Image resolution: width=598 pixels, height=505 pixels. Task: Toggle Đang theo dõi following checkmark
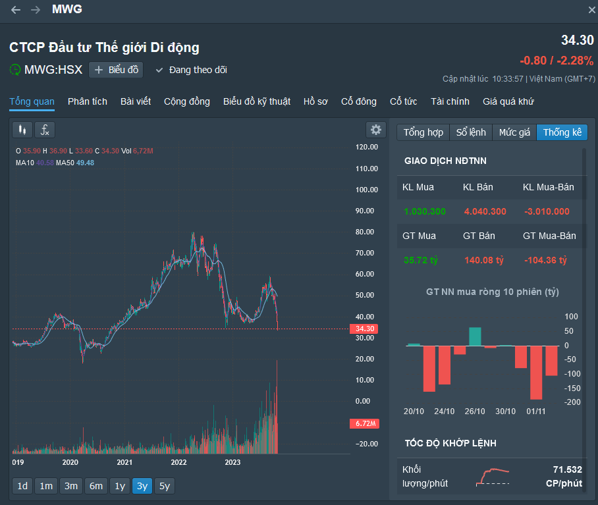click(x=192, y=70)
